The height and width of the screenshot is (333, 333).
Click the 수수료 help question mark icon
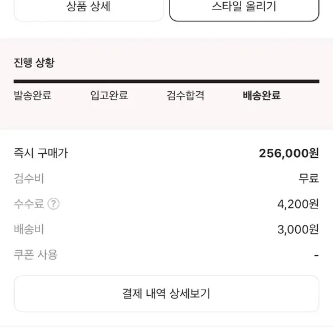click(54, 204)
